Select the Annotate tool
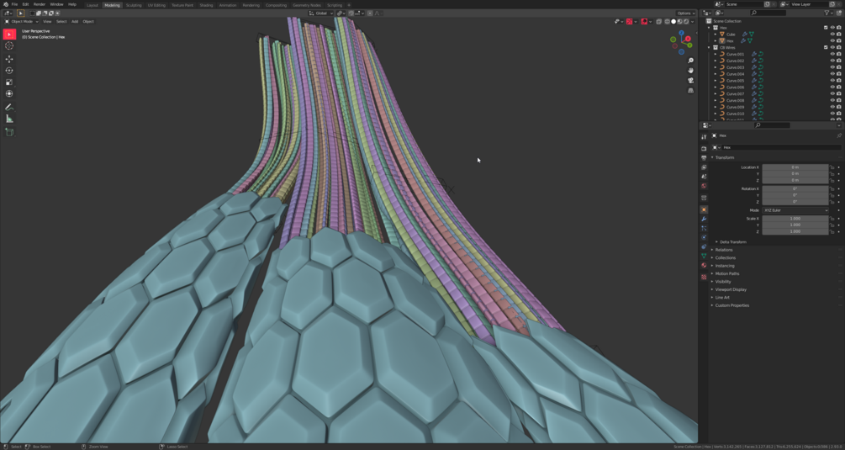The width and height of the screenshot is (845, 450). (x=9, y=108)
